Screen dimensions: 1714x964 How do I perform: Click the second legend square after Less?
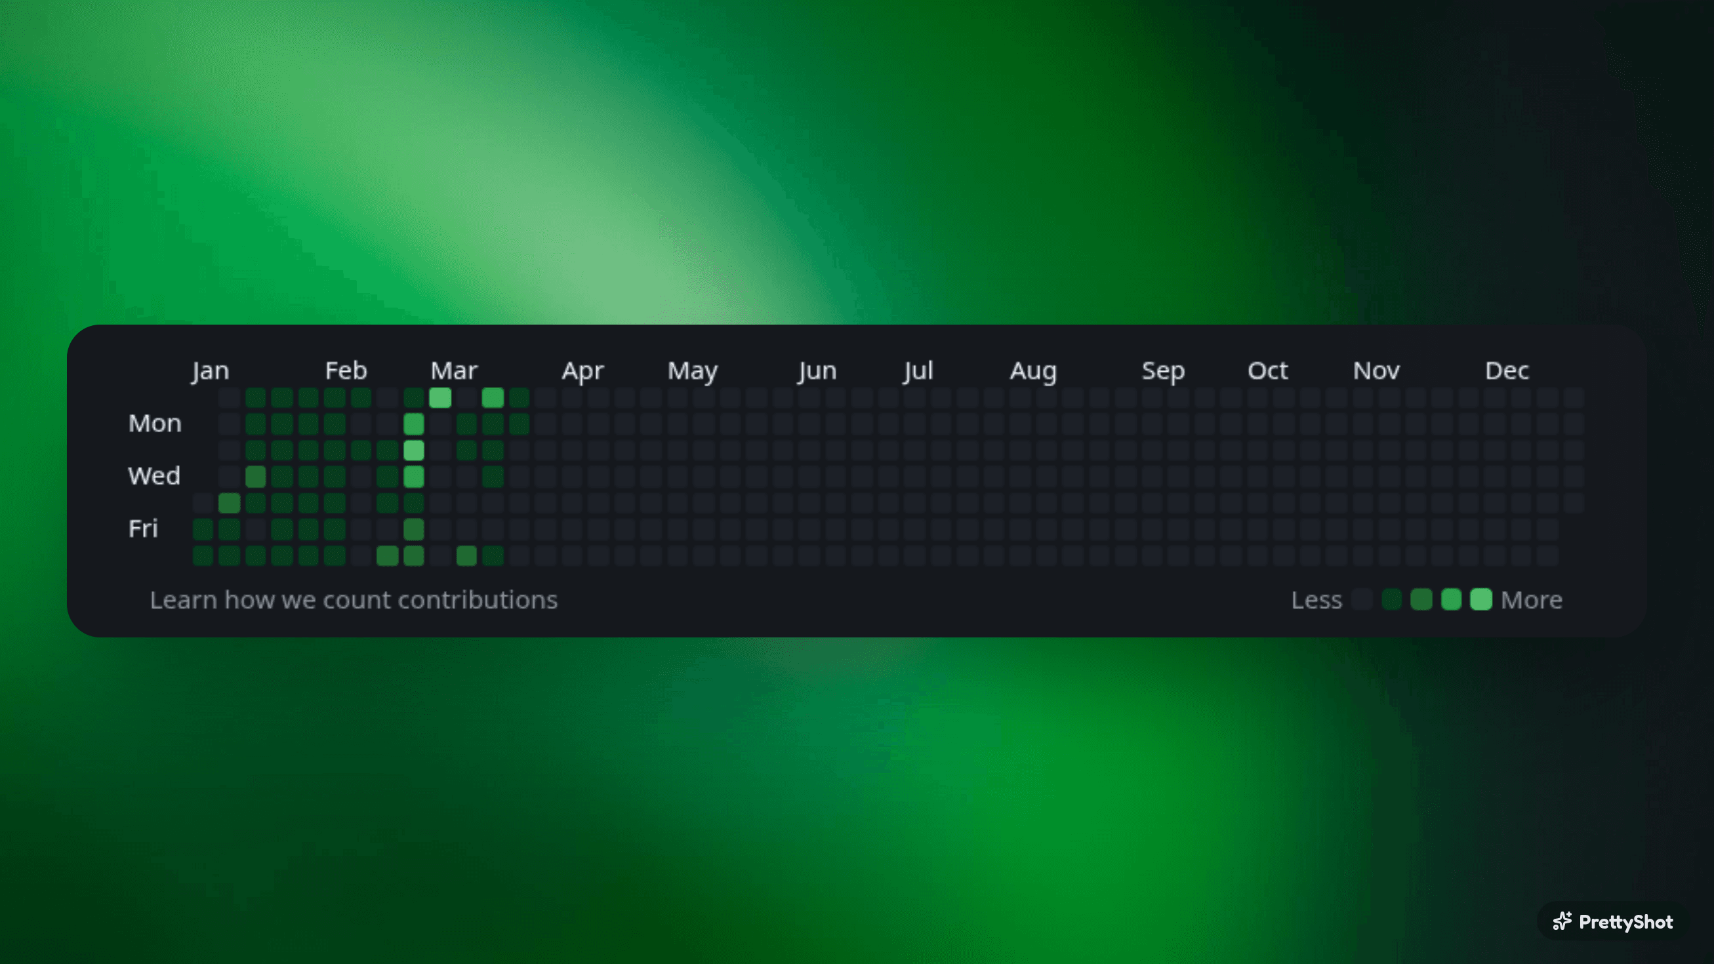click(x=1391, y=599)
